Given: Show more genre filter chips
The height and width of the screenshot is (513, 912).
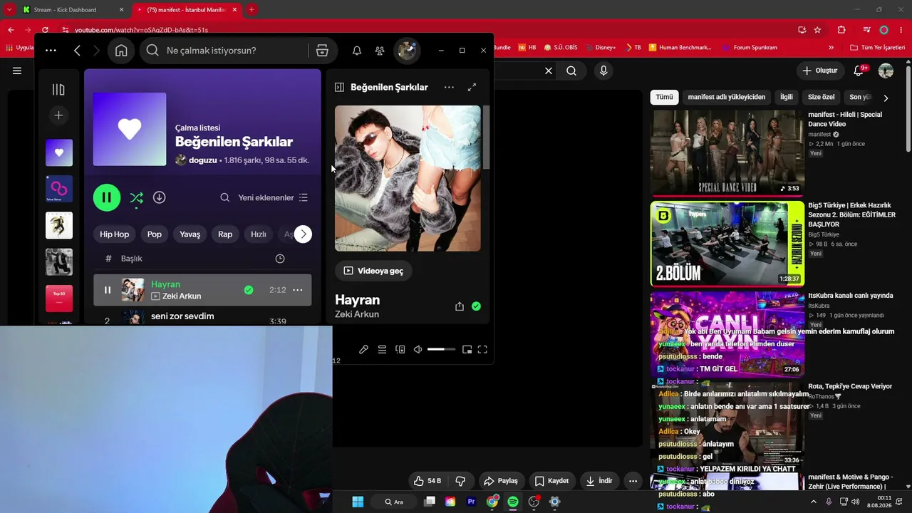Looking at the screenshot, I should 303,234.
